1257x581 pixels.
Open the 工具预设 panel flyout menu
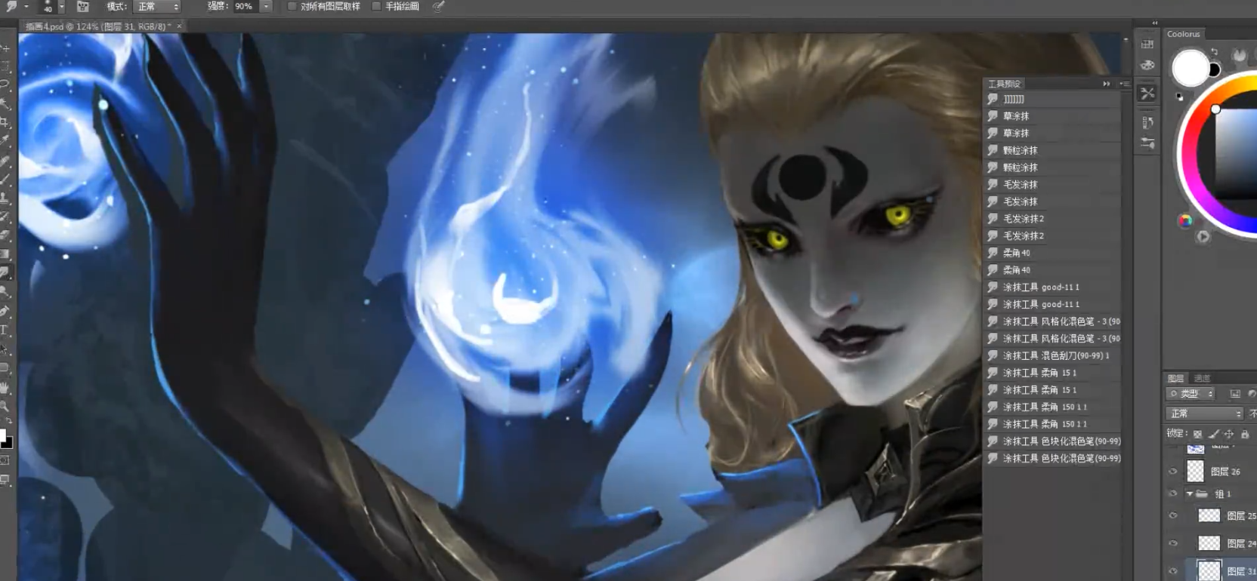click(x=1125, y=84)
